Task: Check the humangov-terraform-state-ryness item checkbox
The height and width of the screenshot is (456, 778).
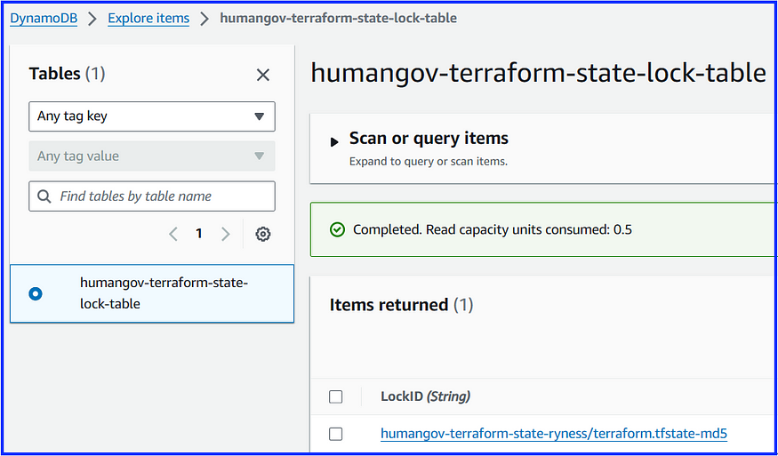Action: tap(336, 434)
